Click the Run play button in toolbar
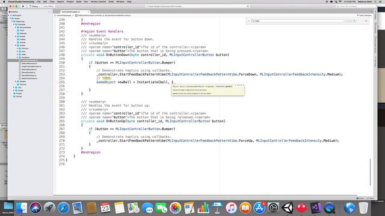 click(23, 6)
